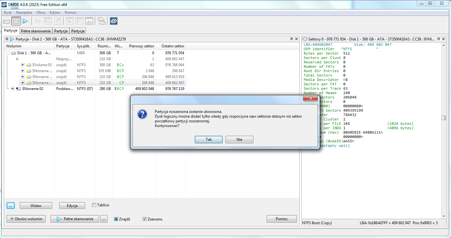Click the grayed new-grid sparkle toolbar icon
This screenshot has width=451, height=238.
pyautogui.click(x=57, y=21)
